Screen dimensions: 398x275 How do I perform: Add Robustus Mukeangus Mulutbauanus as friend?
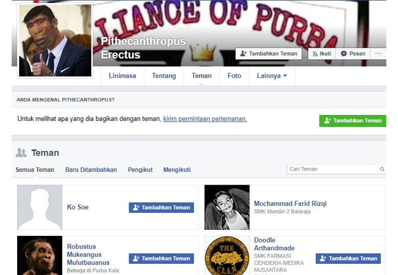[161, 258]
